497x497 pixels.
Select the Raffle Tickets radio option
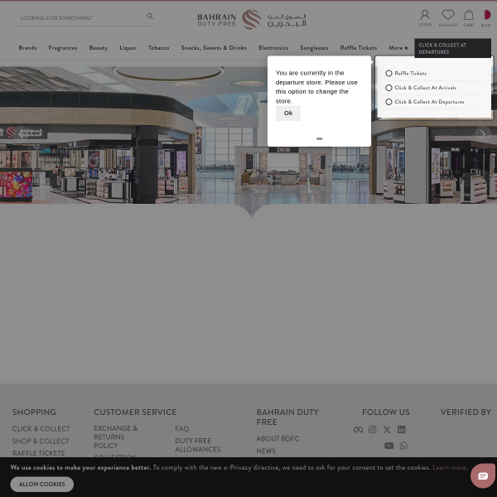coord(388,73)
